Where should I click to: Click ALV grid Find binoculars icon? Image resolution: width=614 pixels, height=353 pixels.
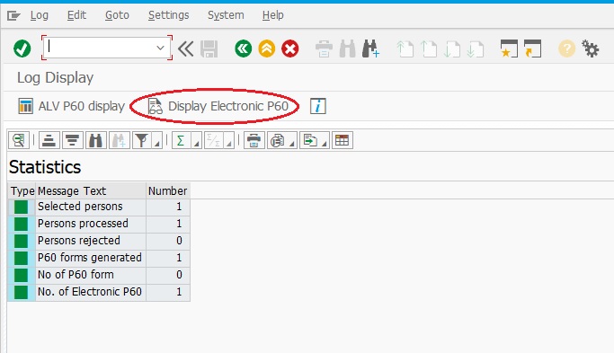coord(95,140)
